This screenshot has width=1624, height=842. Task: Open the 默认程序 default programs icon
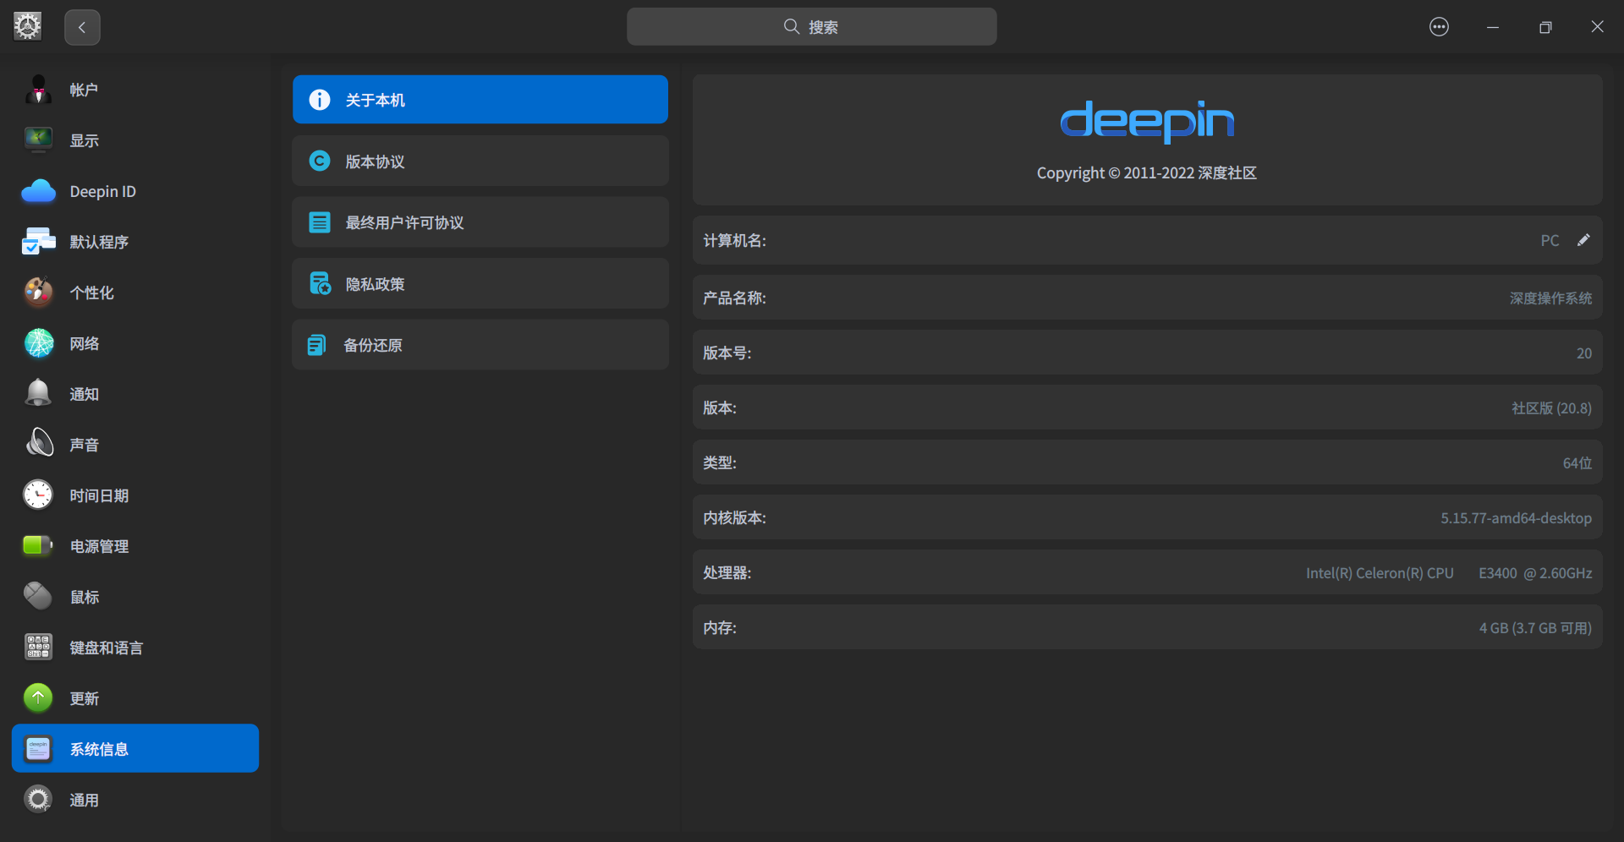(x=38, y=242)
